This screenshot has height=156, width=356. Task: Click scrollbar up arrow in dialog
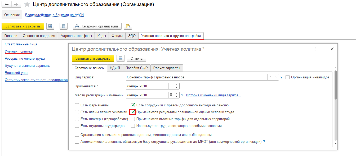(x=336, y=67)
